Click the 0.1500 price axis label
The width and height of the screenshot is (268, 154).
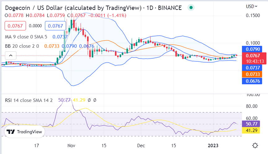pyautogui.click(x=253, y=15)
